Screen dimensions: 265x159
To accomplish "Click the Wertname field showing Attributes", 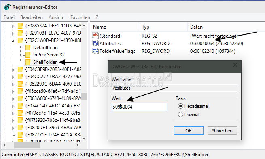I will 174,88.
